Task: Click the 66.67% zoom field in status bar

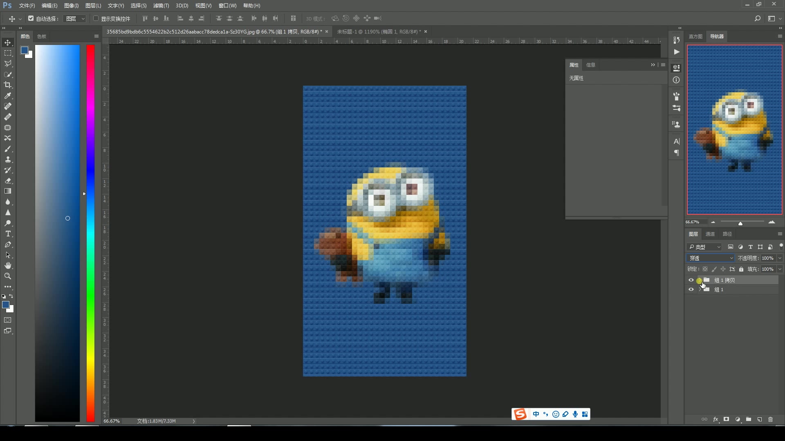Action: (x=112, y=421)
